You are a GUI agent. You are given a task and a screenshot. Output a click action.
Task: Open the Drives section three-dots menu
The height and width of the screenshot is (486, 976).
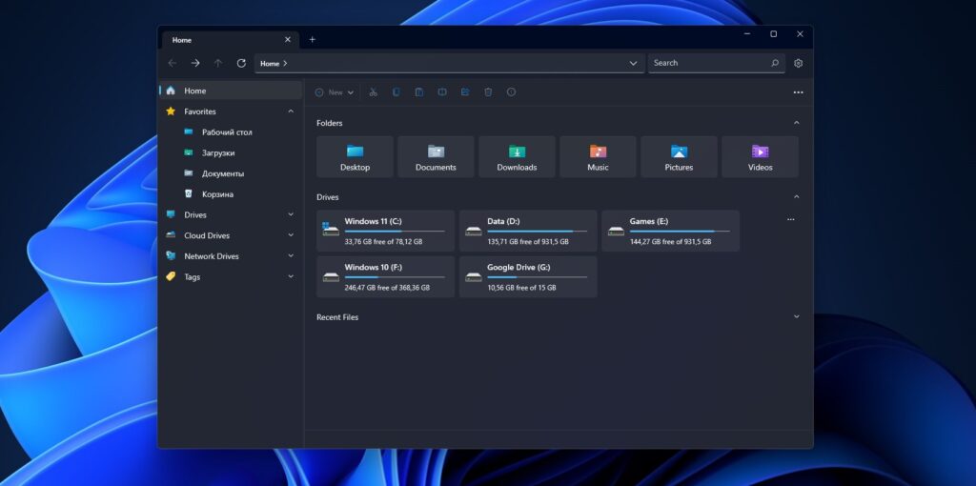click(790, 220)
